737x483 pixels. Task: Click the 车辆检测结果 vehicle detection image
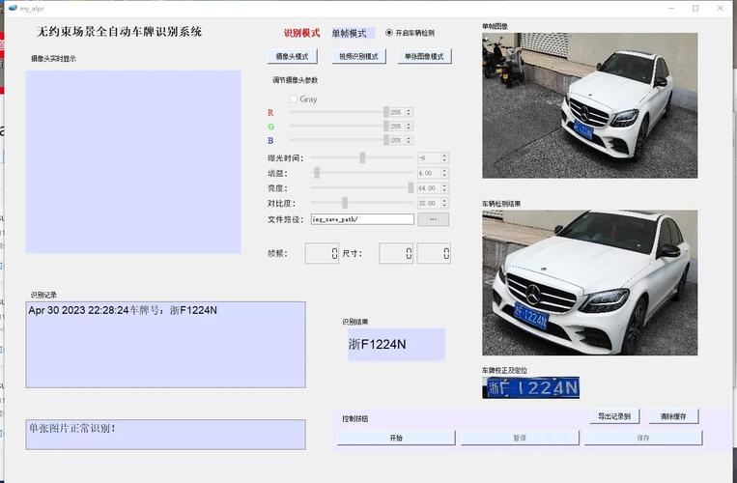click(x=590, y=282)
